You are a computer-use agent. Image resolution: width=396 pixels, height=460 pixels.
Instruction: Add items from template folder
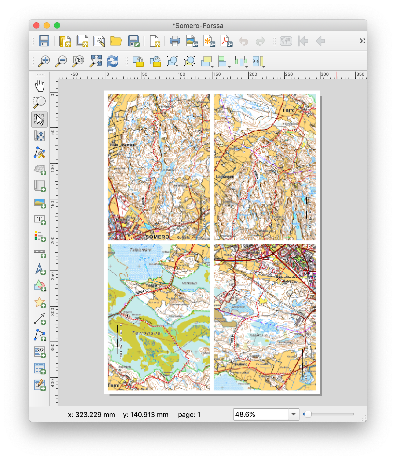[116, 41]
